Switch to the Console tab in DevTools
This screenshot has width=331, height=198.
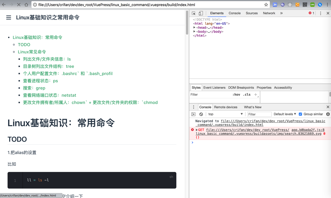tap(235, 13)
